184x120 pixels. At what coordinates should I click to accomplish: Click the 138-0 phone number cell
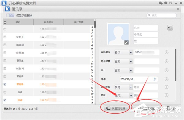48,53
